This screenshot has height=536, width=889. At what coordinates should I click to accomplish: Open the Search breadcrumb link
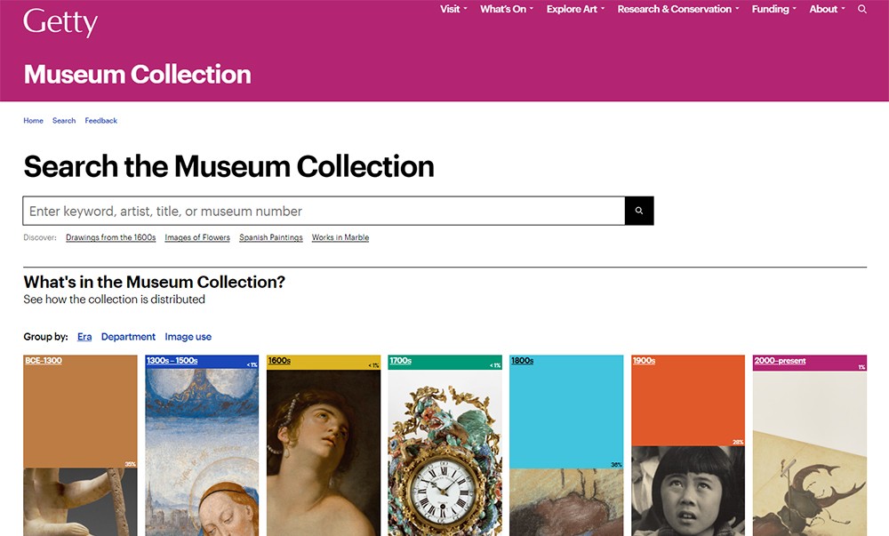[x=64, y=121]
